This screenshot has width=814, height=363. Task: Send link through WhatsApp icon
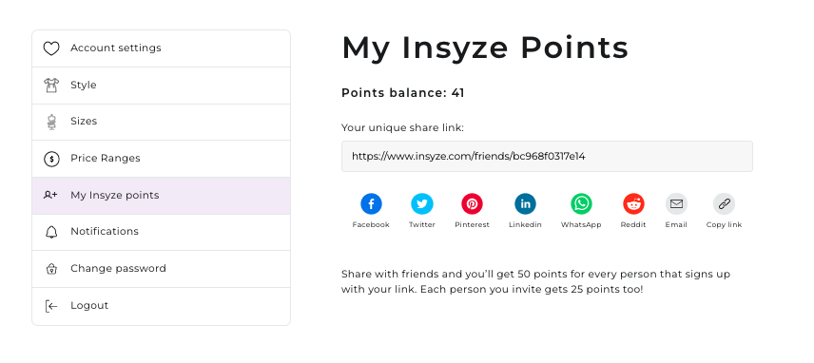[x=581, y=203]
